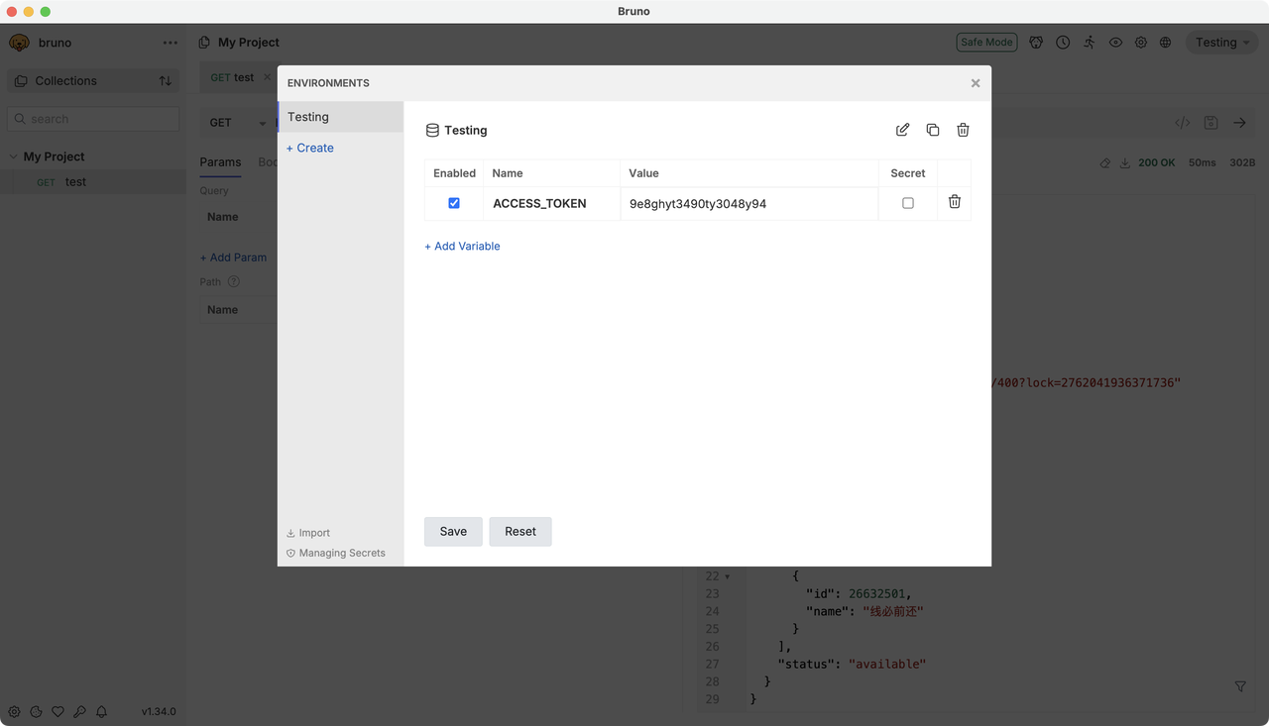Open the GET method dropdown
1269x726 pixels.
click(238, 123)
